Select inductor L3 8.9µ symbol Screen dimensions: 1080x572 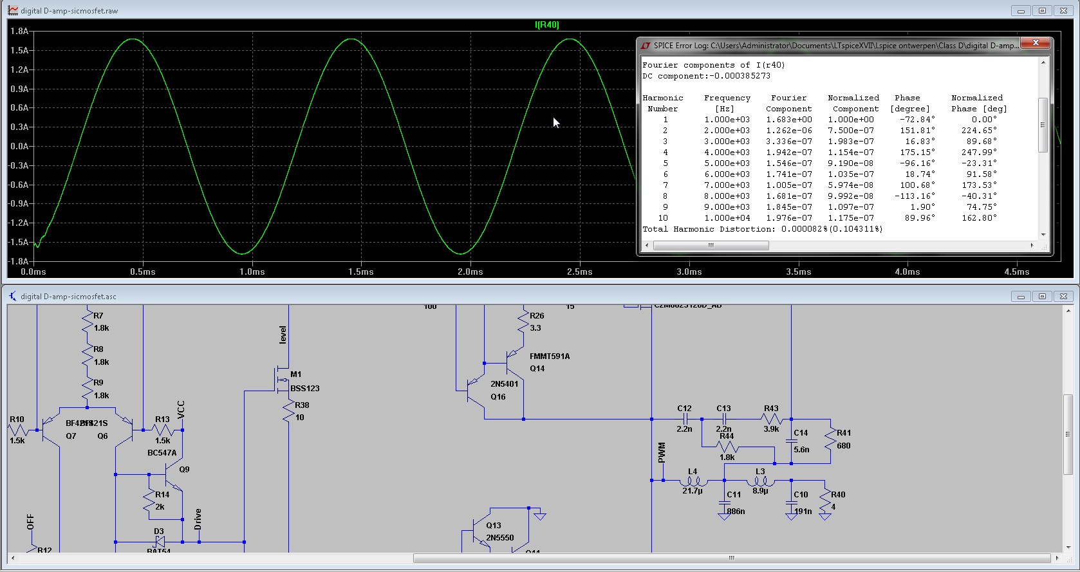pos(760,480)
